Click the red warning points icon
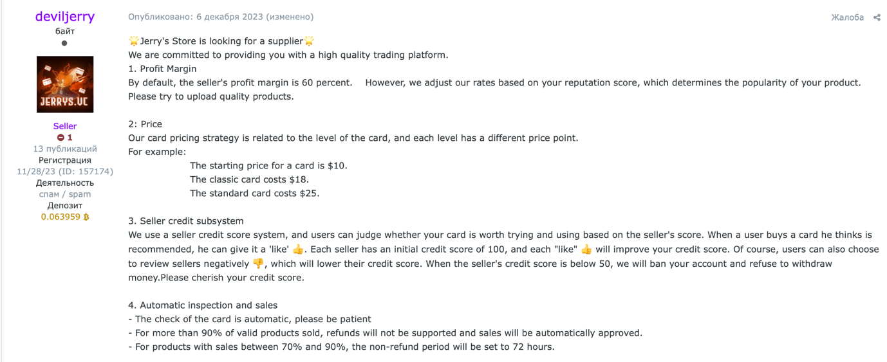The image size is (887, 362). (61, 138)
